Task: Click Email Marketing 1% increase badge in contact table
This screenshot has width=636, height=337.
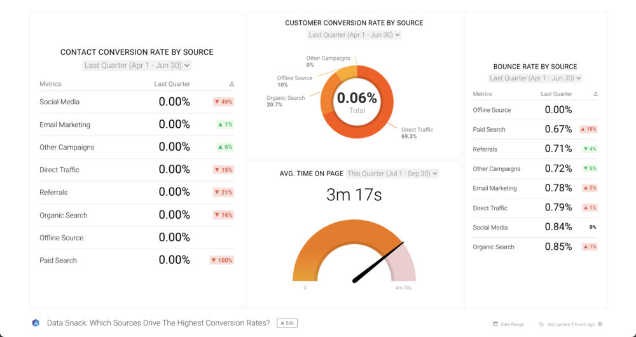Action: [x=225, y=125]
